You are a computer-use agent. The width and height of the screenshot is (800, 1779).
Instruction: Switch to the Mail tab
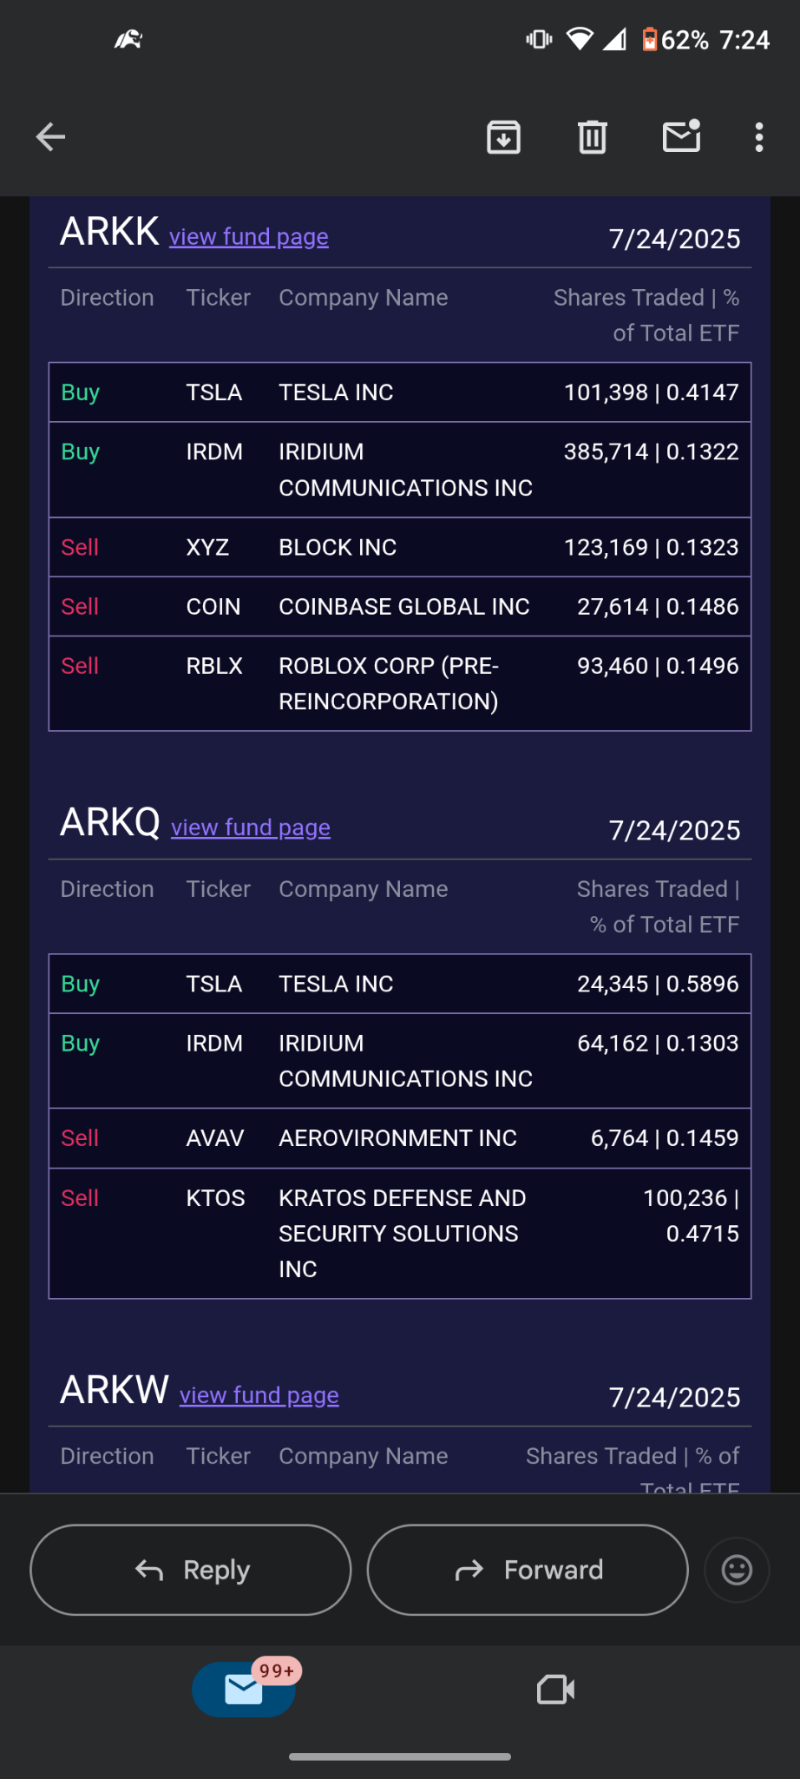tap(244, 1689)
